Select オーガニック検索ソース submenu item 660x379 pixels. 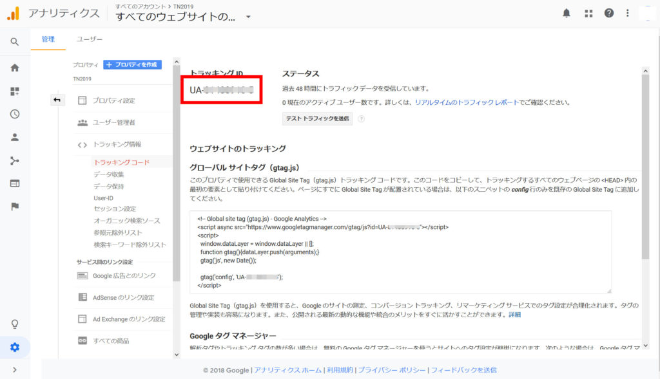point(127,221)
